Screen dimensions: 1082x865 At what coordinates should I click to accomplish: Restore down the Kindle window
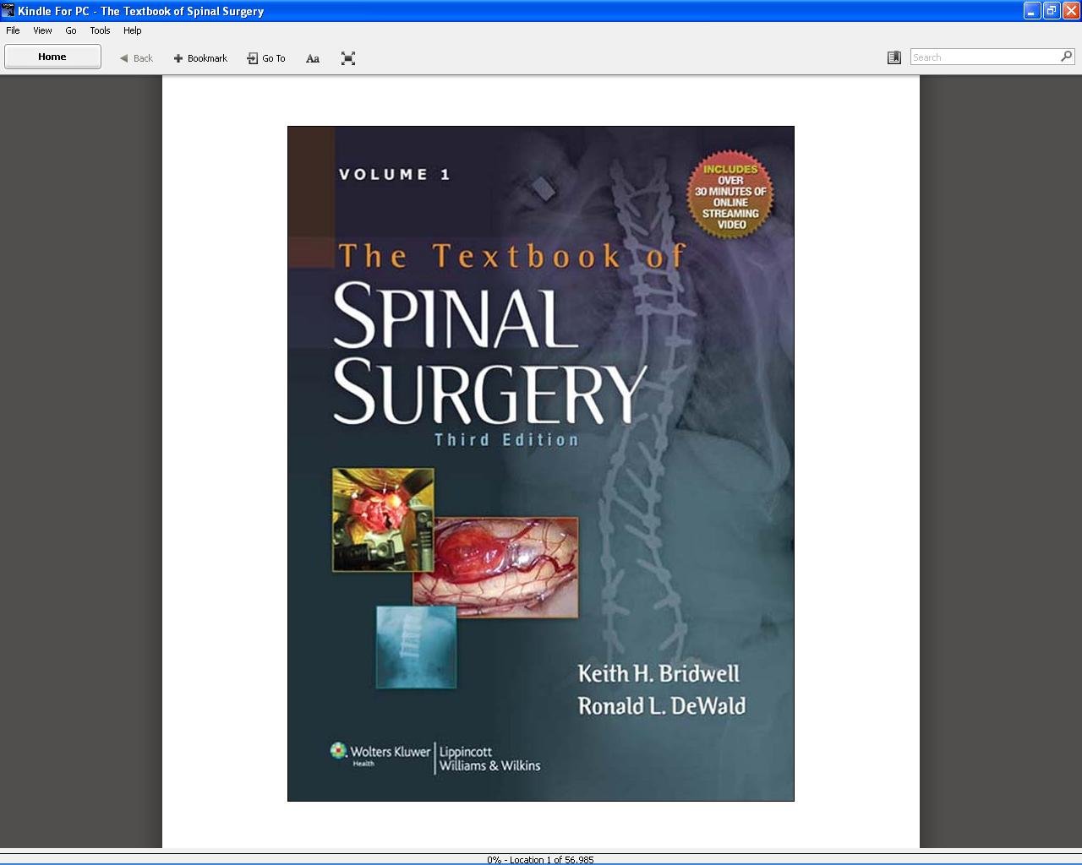click(x=1052, y=11)
